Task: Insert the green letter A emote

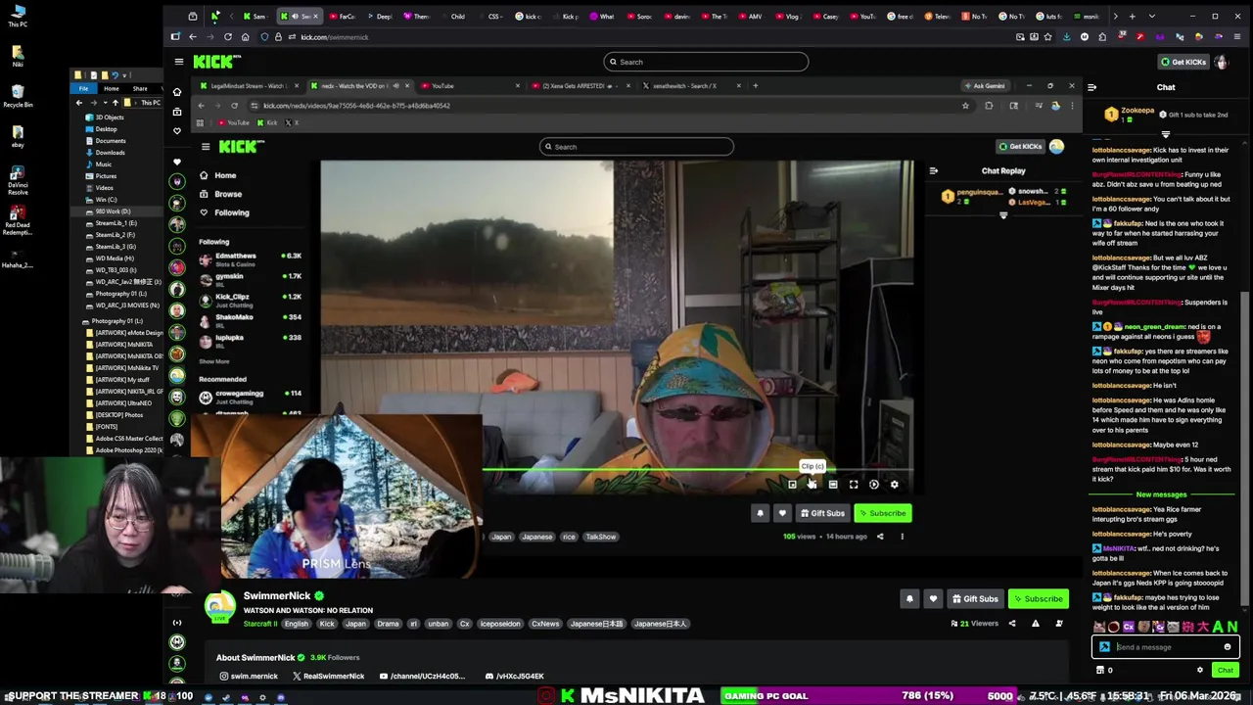Action: click(x=1219, y=628)
